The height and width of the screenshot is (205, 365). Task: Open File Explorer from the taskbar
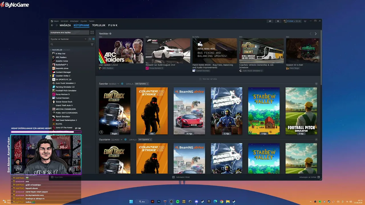point(228,202)
